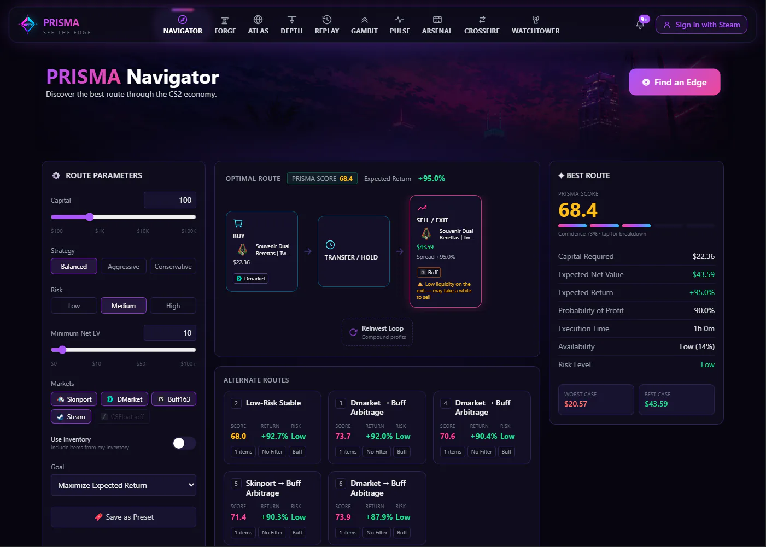Select the Aggressive strategy
Screen dimensions: 766x547
point(124,266)
